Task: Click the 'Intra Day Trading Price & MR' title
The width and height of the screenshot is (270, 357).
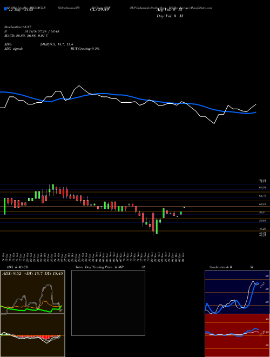Action: 100,267
